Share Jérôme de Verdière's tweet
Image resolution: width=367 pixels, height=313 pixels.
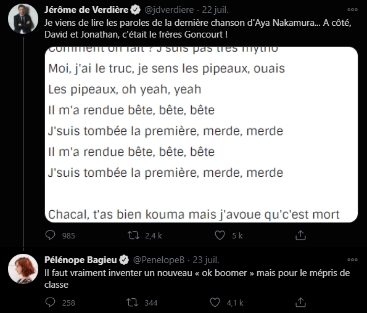click(300, 235)
